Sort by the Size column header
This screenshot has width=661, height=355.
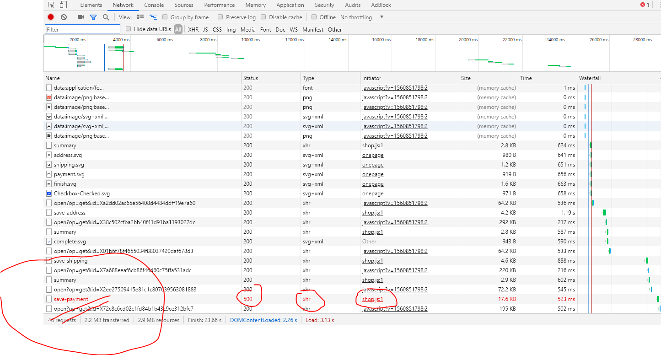point(489,78)
